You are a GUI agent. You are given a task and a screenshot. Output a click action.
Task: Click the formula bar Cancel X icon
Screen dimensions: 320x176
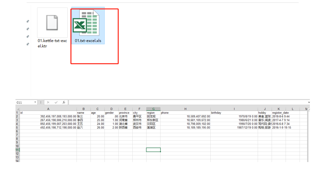(x=48, y=102)
